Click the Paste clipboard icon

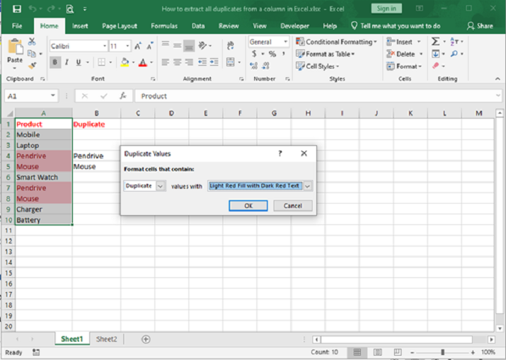click(15, 47)
